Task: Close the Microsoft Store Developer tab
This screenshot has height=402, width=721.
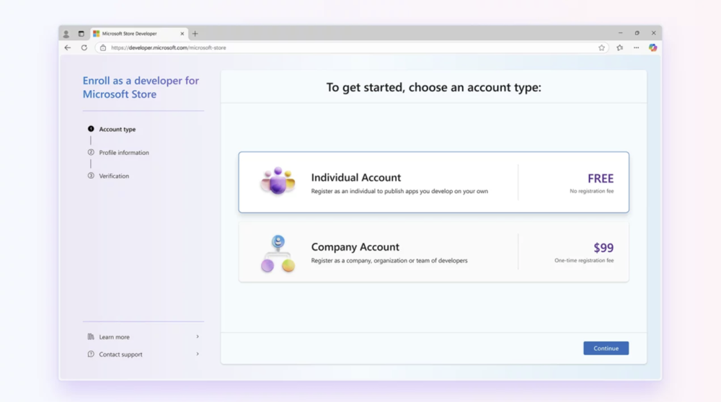Action: click(x=182, y=34)
